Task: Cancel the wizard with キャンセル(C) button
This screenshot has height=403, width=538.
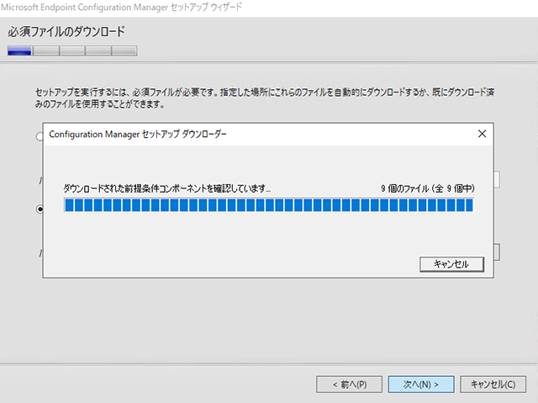Action: (493, 384)
